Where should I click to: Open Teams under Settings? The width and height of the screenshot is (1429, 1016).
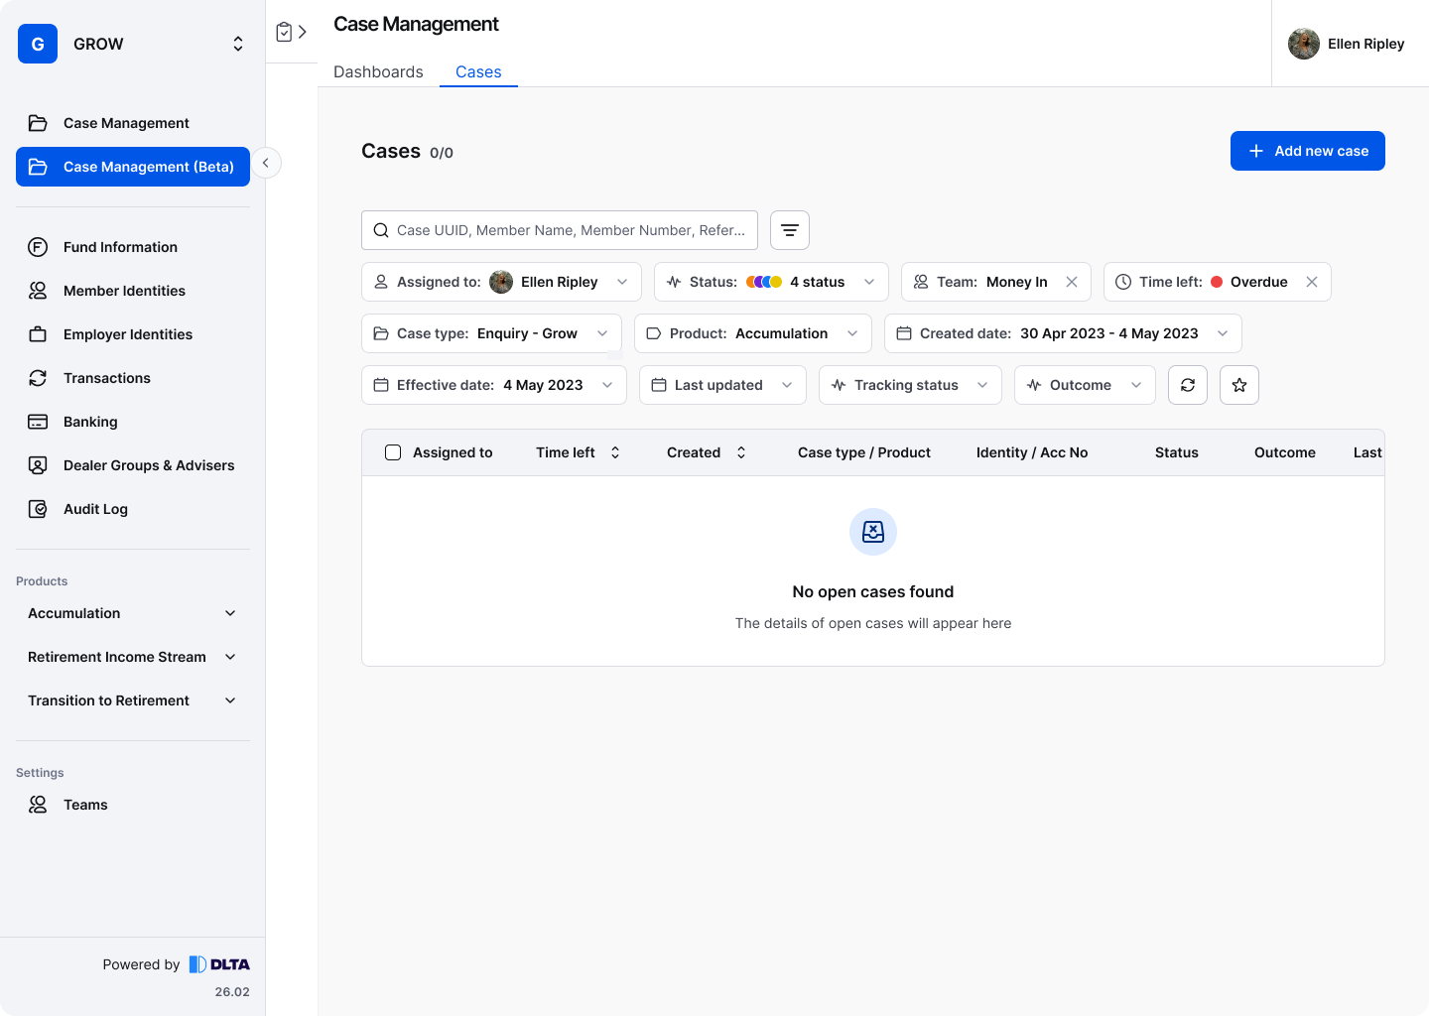pyautogui.click(x=85, y=805)
